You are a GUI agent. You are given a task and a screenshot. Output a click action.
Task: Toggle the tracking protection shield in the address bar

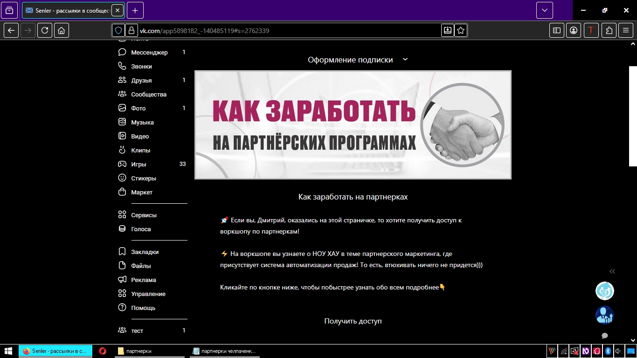118,30
